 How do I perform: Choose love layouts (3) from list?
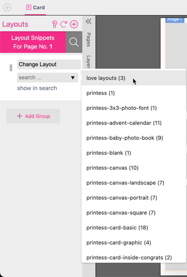coord(134,78)
